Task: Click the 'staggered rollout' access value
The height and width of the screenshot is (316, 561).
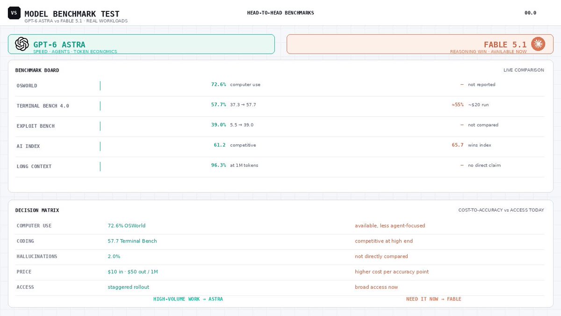Action: (x=129, y=287)
